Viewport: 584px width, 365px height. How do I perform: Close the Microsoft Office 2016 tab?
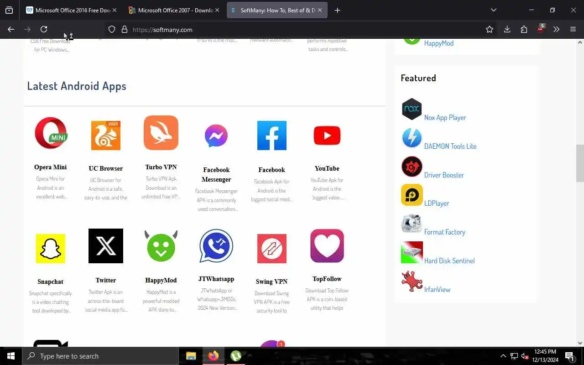[114, 10]
